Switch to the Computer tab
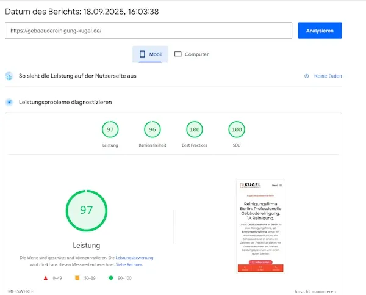366x295 pixels. [192, 54]
